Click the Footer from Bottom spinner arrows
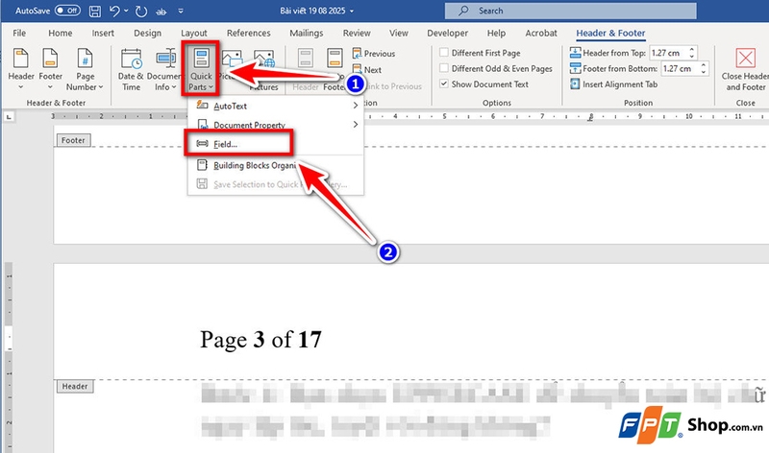 [x=704, y=68]
